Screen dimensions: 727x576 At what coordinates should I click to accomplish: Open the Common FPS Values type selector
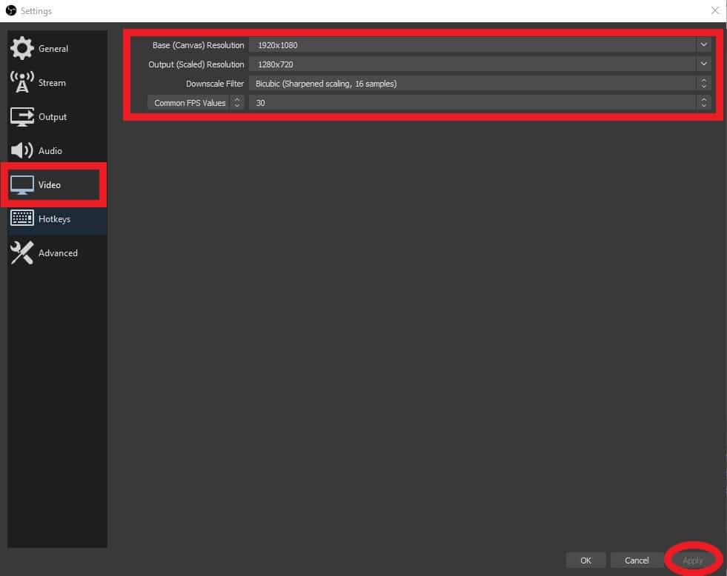196,103
